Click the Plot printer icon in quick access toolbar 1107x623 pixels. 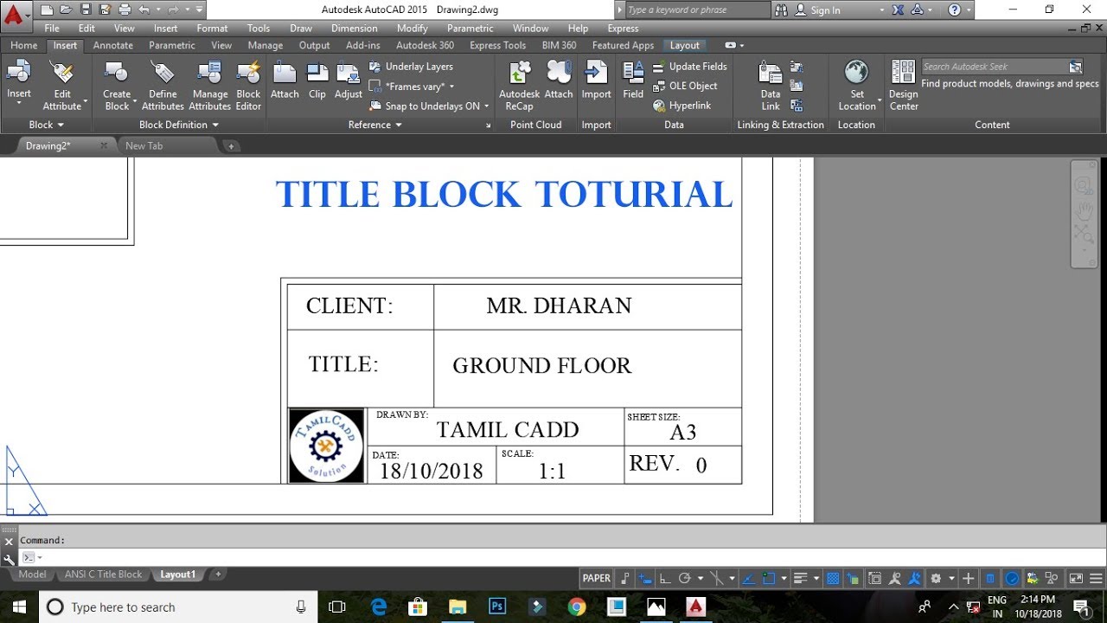pyautogui.click(x=125, y=10)
